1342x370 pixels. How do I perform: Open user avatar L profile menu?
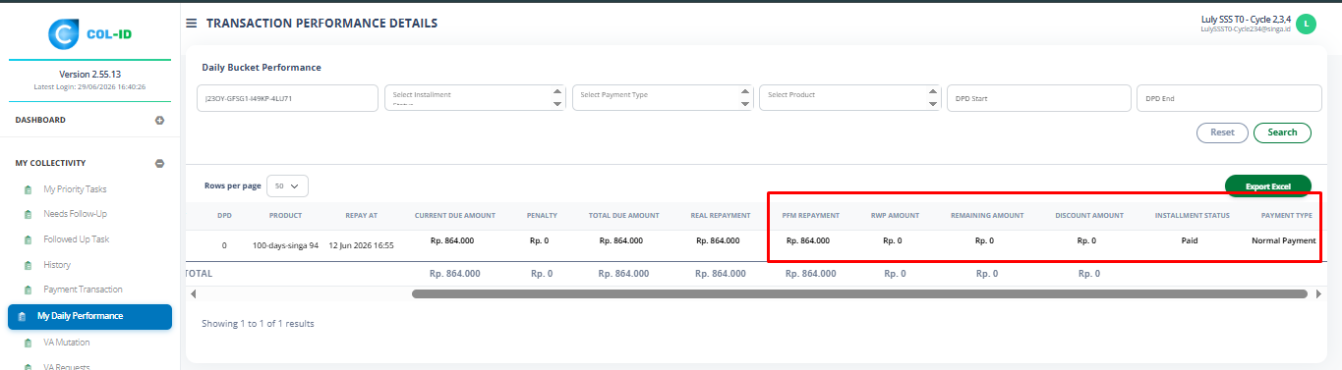click(1306, 25)
